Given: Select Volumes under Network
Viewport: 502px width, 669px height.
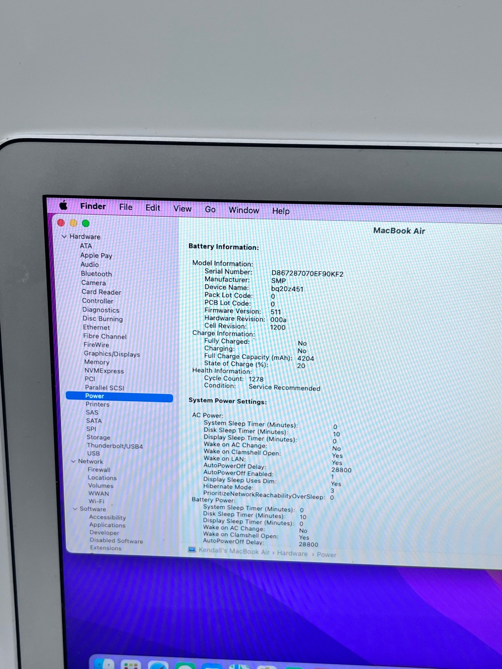Looking at the screenshot, I should (x=101, y=486).
